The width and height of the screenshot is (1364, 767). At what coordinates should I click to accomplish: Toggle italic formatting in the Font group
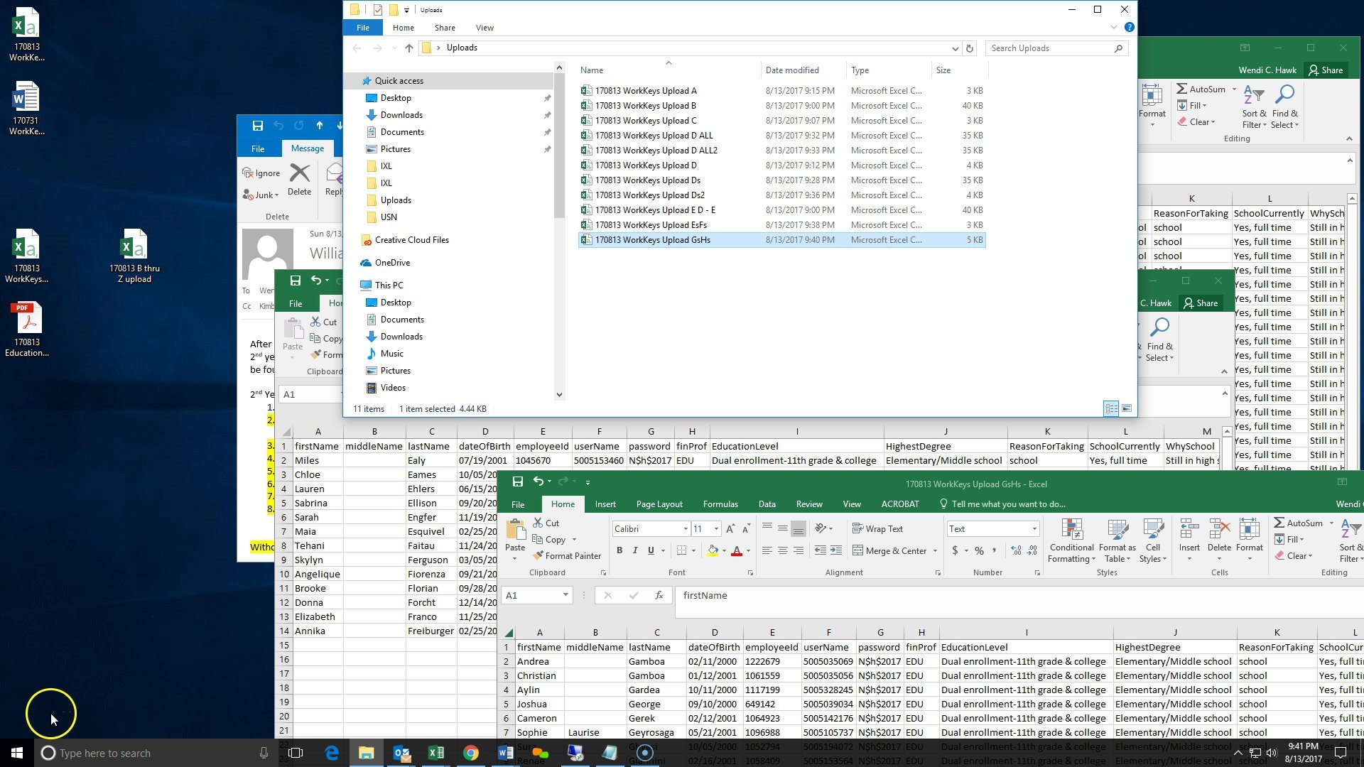pyautogui.click(x=634, y=550)
